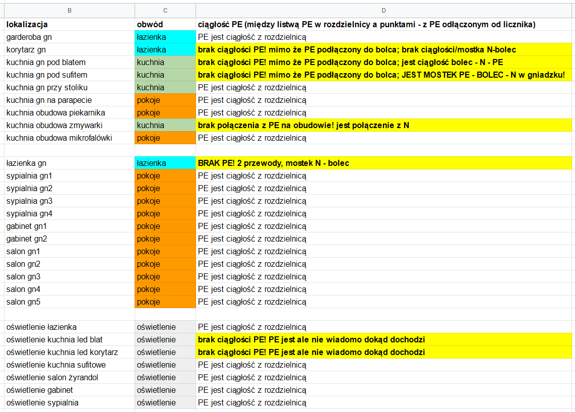This screenshot has height=412, width=575.
Task: Click the 'lokalizacja' header cell
Action: click(x=69, y=24)
